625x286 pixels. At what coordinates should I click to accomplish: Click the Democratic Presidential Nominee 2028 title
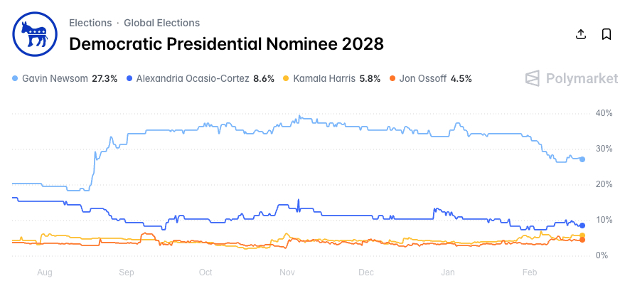pos(226,44)
